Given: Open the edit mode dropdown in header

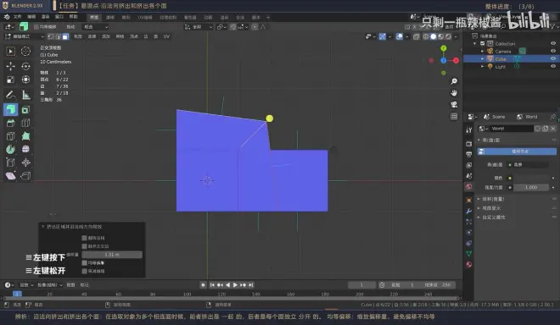Looking at the screenshot, I should pyautogui.click(x=25, y=36).
